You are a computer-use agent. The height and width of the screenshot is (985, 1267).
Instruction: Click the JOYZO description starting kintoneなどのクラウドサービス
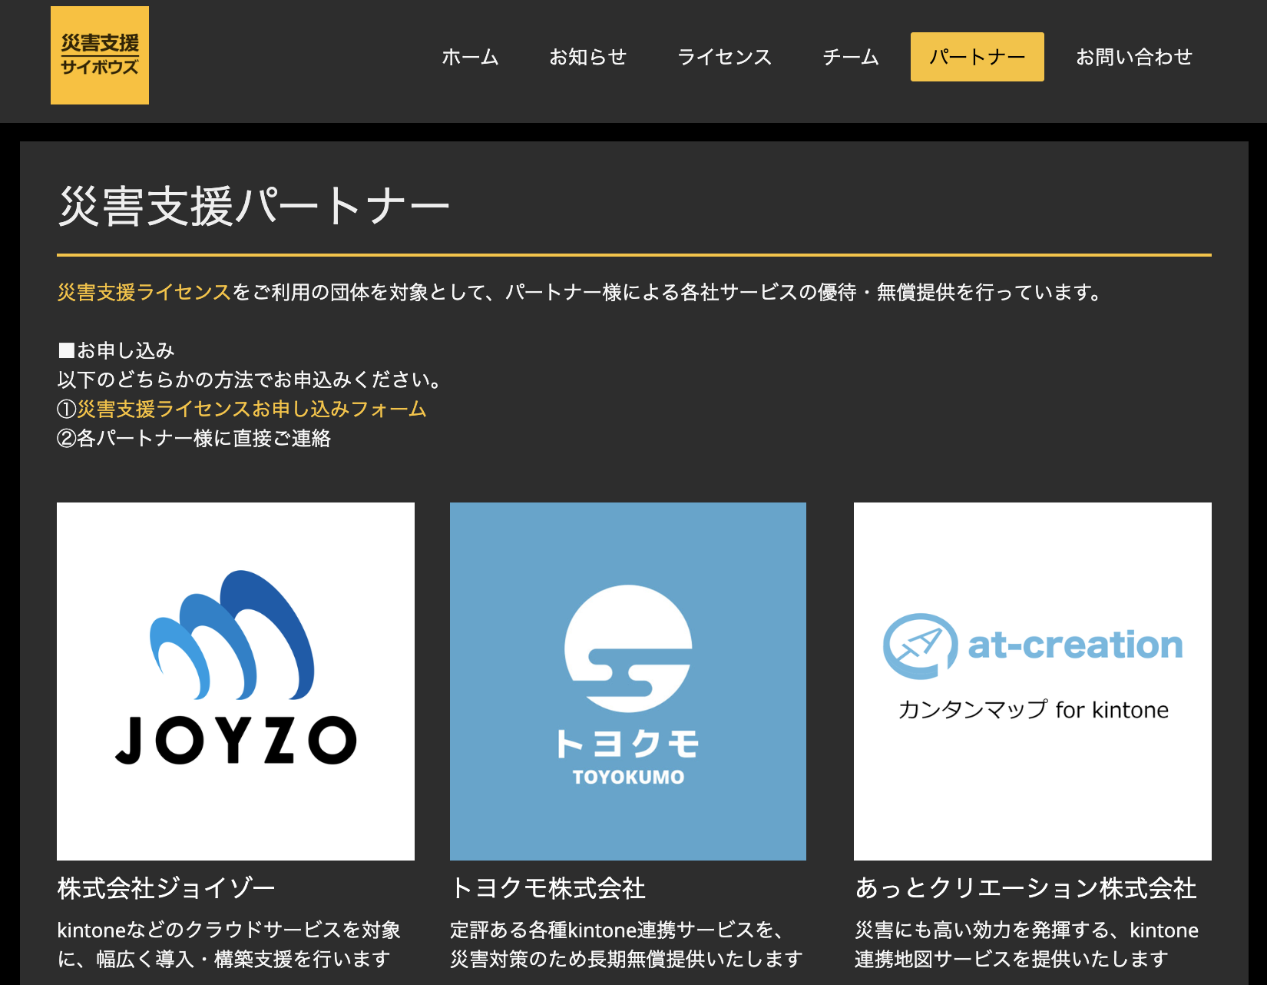coord(229,944)
